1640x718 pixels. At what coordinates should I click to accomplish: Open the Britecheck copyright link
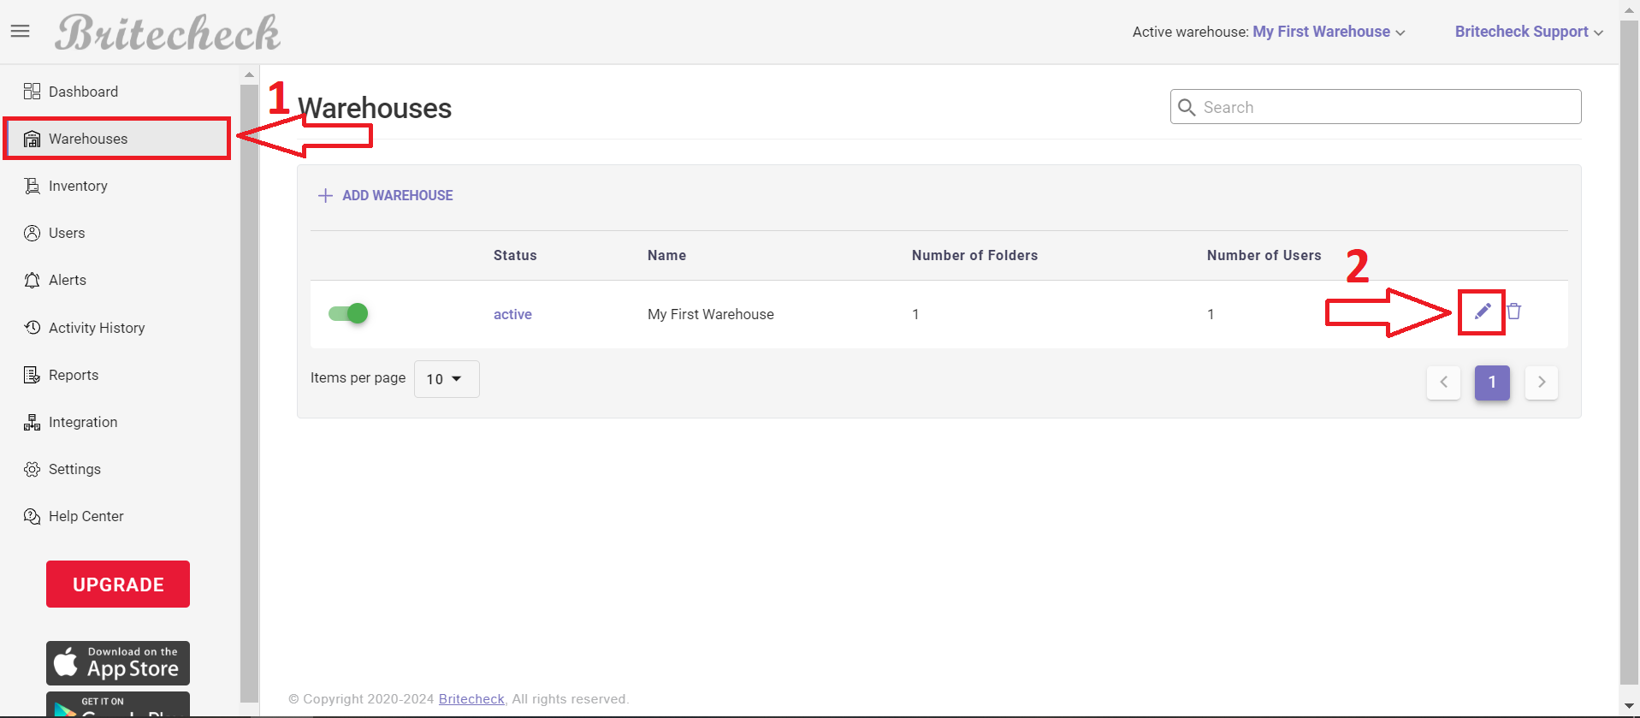pyautogui.click(x=471, y=699)
